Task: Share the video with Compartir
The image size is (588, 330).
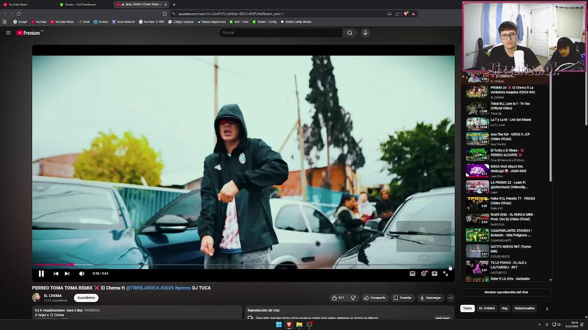Action: pyautogui.click(x=375, y=298)
